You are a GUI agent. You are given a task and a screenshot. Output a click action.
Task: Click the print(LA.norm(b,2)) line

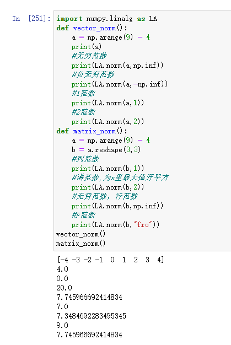pos(108,187)
